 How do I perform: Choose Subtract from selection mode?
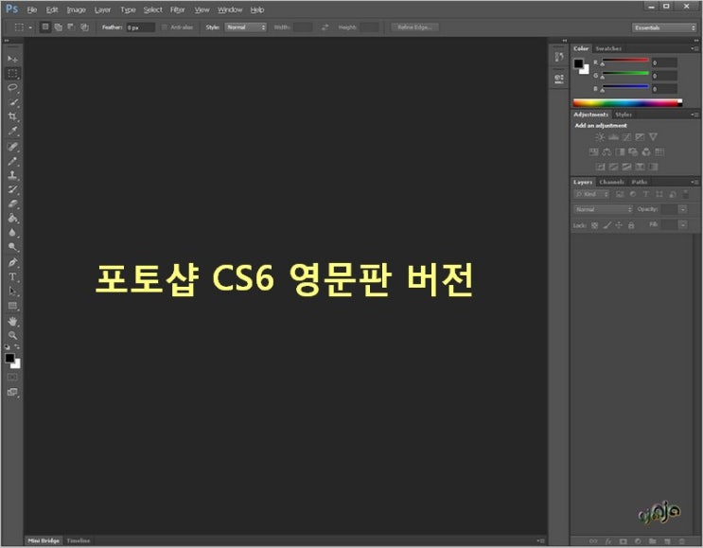pos(71,27)
